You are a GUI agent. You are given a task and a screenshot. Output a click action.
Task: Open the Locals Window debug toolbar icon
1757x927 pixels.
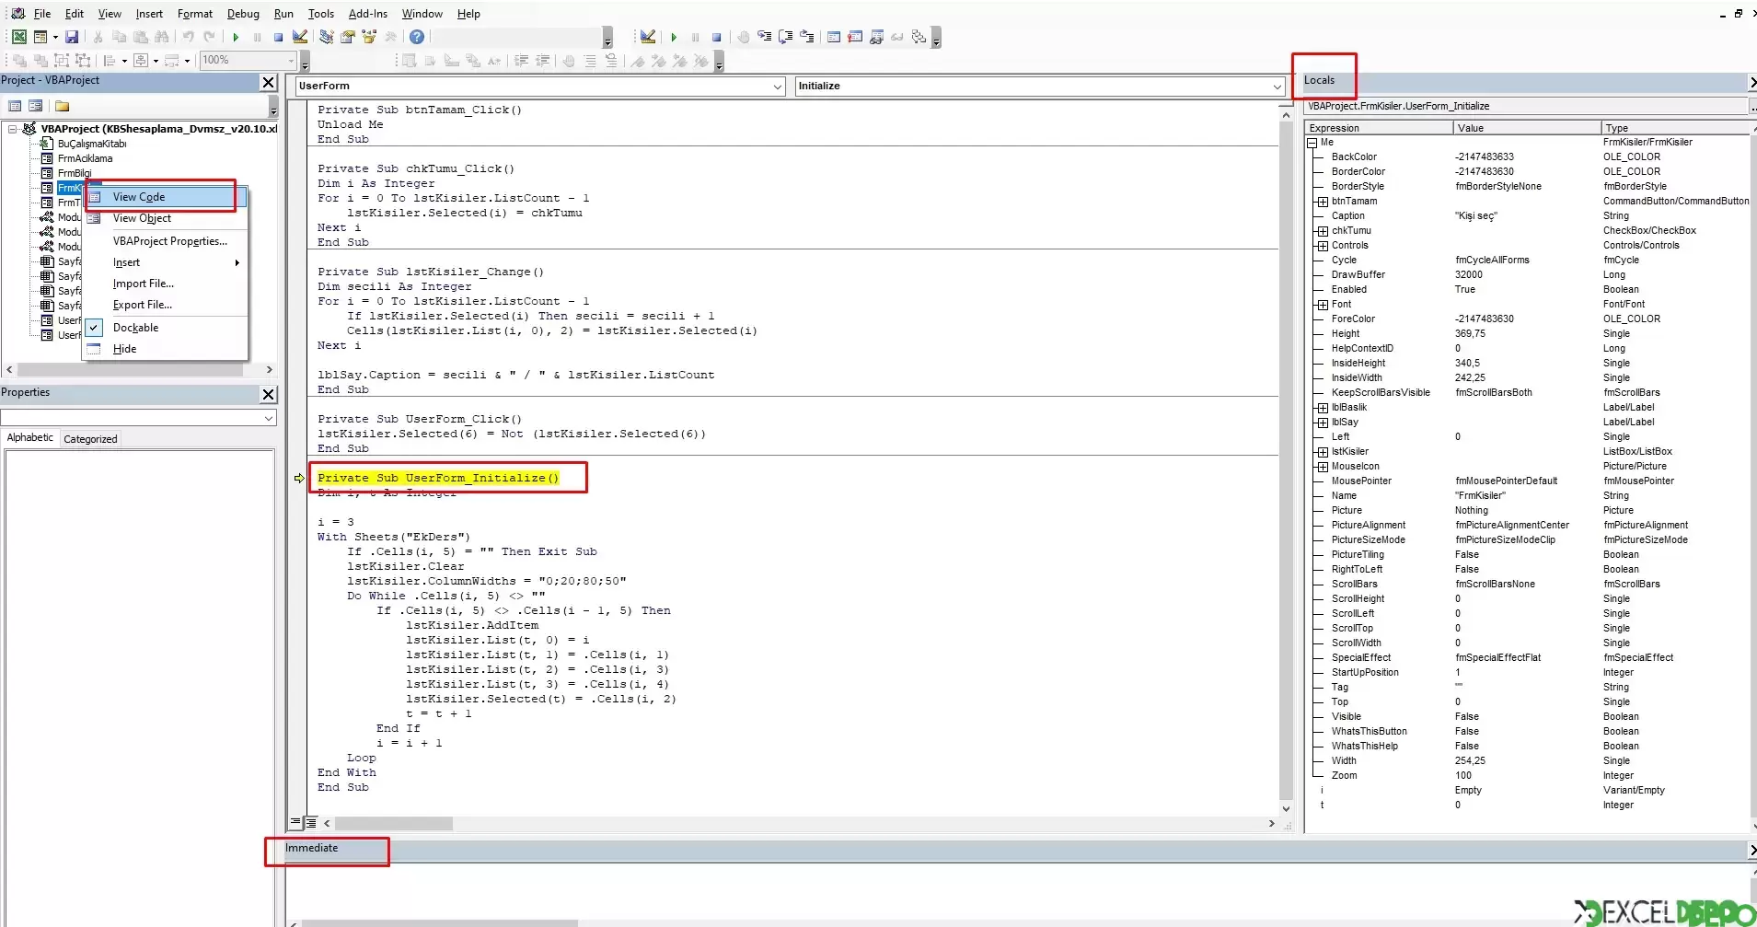[834, 37]
